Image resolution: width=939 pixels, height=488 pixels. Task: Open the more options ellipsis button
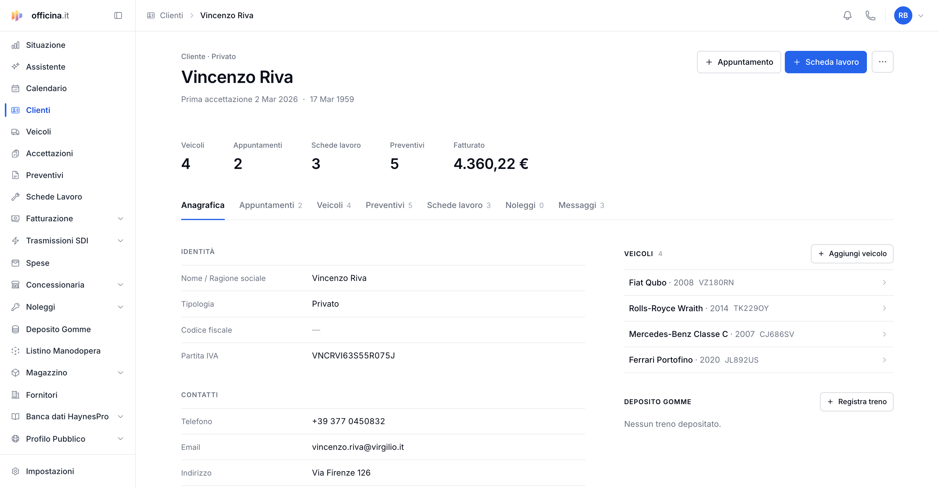pos(882,62)
